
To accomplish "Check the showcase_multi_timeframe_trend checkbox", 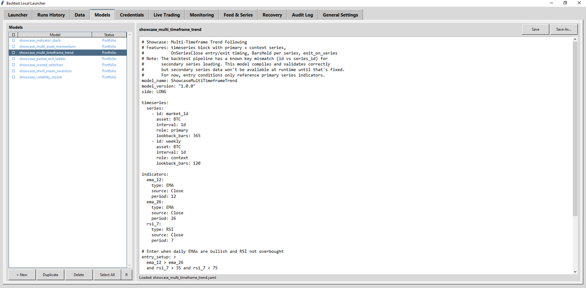I will pyautogui.click(x=13, y=53).
